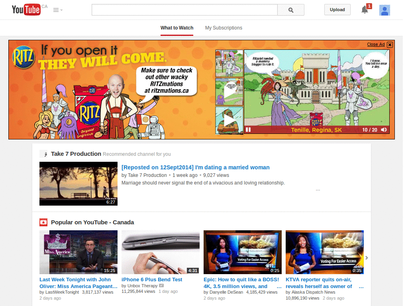Click the 9,027 views text
This screenshot has height=306, width=408.
click(216, 175)
